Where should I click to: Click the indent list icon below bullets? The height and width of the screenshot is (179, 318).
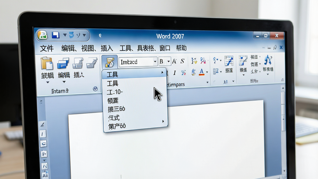[x=216, y=71]
